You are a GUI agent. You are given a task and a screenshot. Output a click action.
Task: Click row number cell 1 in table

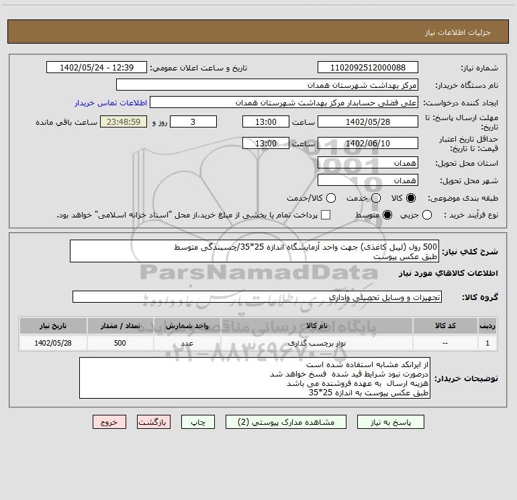[x=487, y=343]
